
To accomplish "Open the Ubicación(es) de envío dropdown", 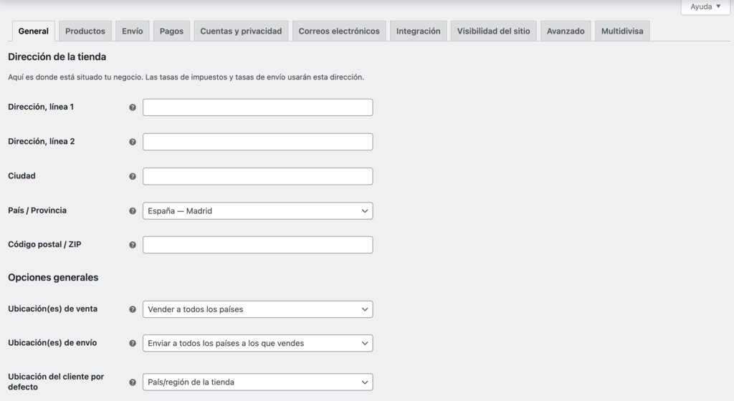I will [257, 343].
